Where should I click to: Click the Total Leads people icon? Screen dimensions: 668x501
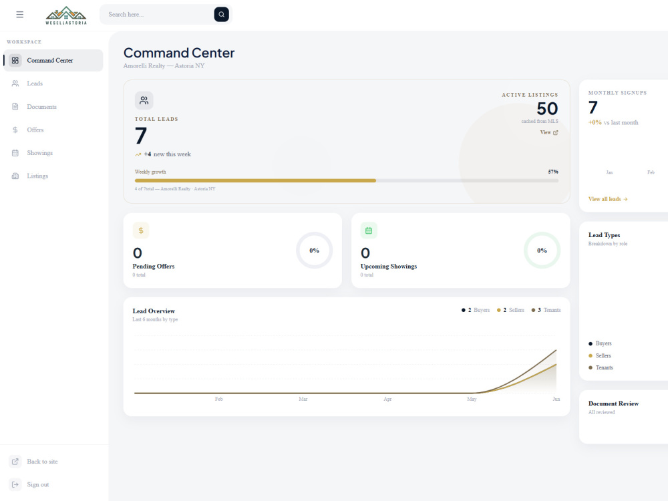pyautogui.click(x=144, y=101)
